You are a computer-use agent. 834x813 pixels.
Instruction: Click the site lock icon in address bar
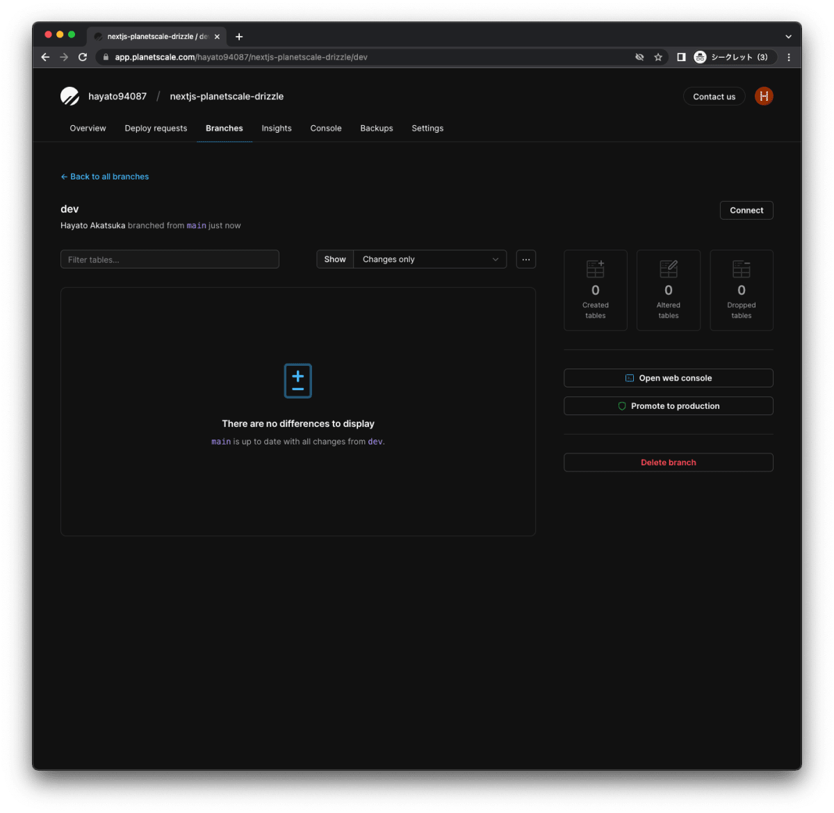click(x=106, y=57)
